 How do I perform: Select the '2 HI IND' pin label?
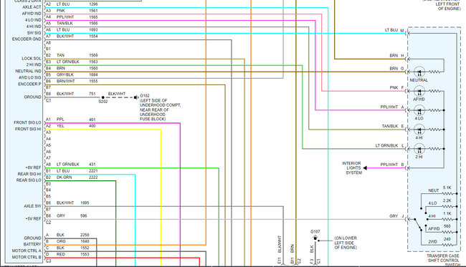[34, 64]
